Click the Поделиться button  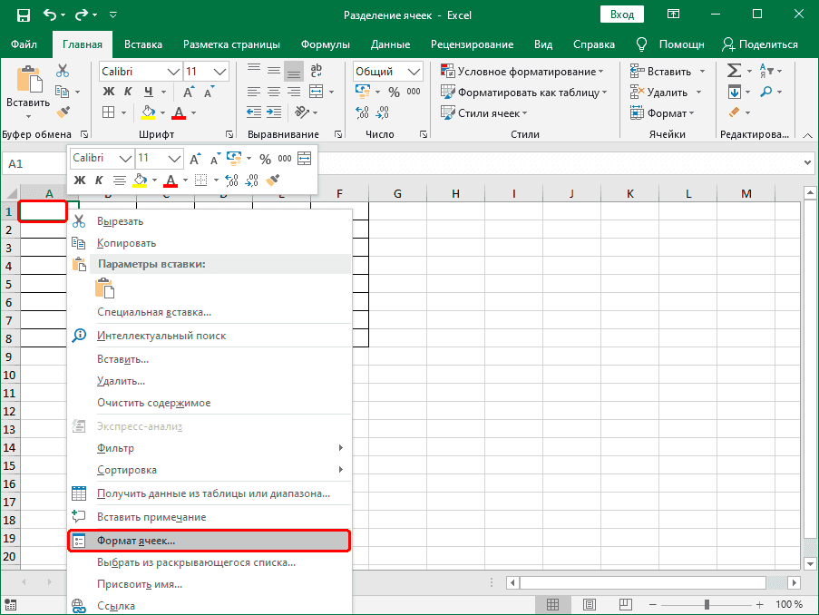pyautogui.click(x=760, y=44)
